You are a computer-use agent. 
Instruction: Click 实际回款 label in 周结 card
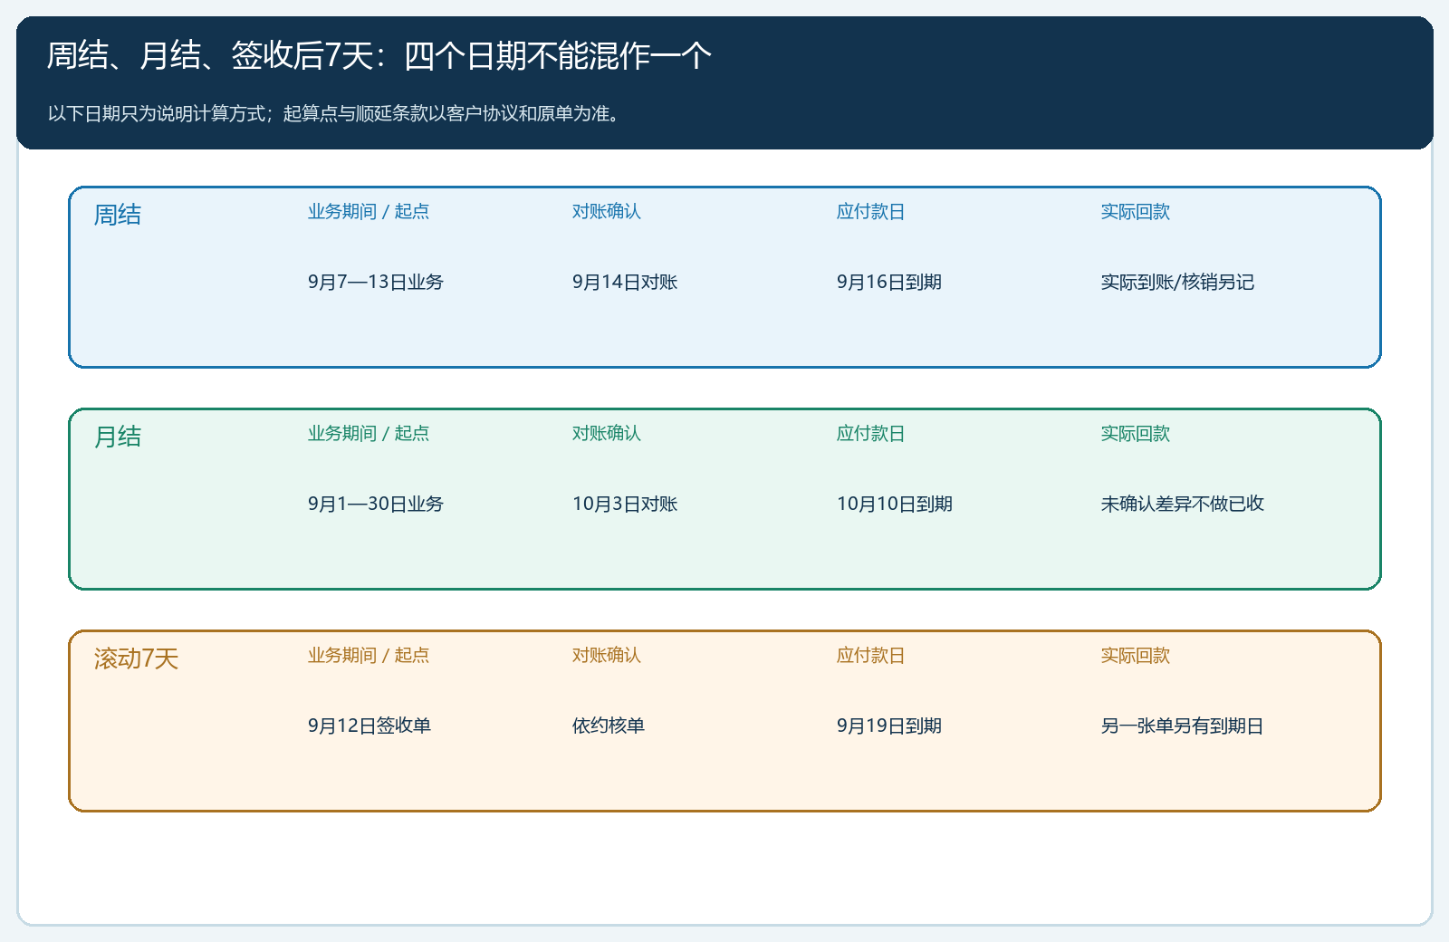(x=1136, y=212)
